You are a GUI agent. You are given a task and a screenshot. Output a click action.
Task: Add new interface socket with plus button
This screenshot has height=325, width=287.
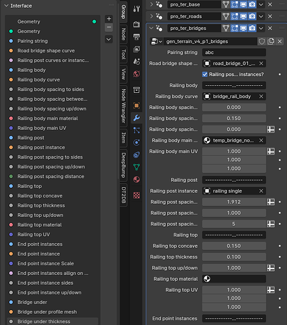point(109,19)
